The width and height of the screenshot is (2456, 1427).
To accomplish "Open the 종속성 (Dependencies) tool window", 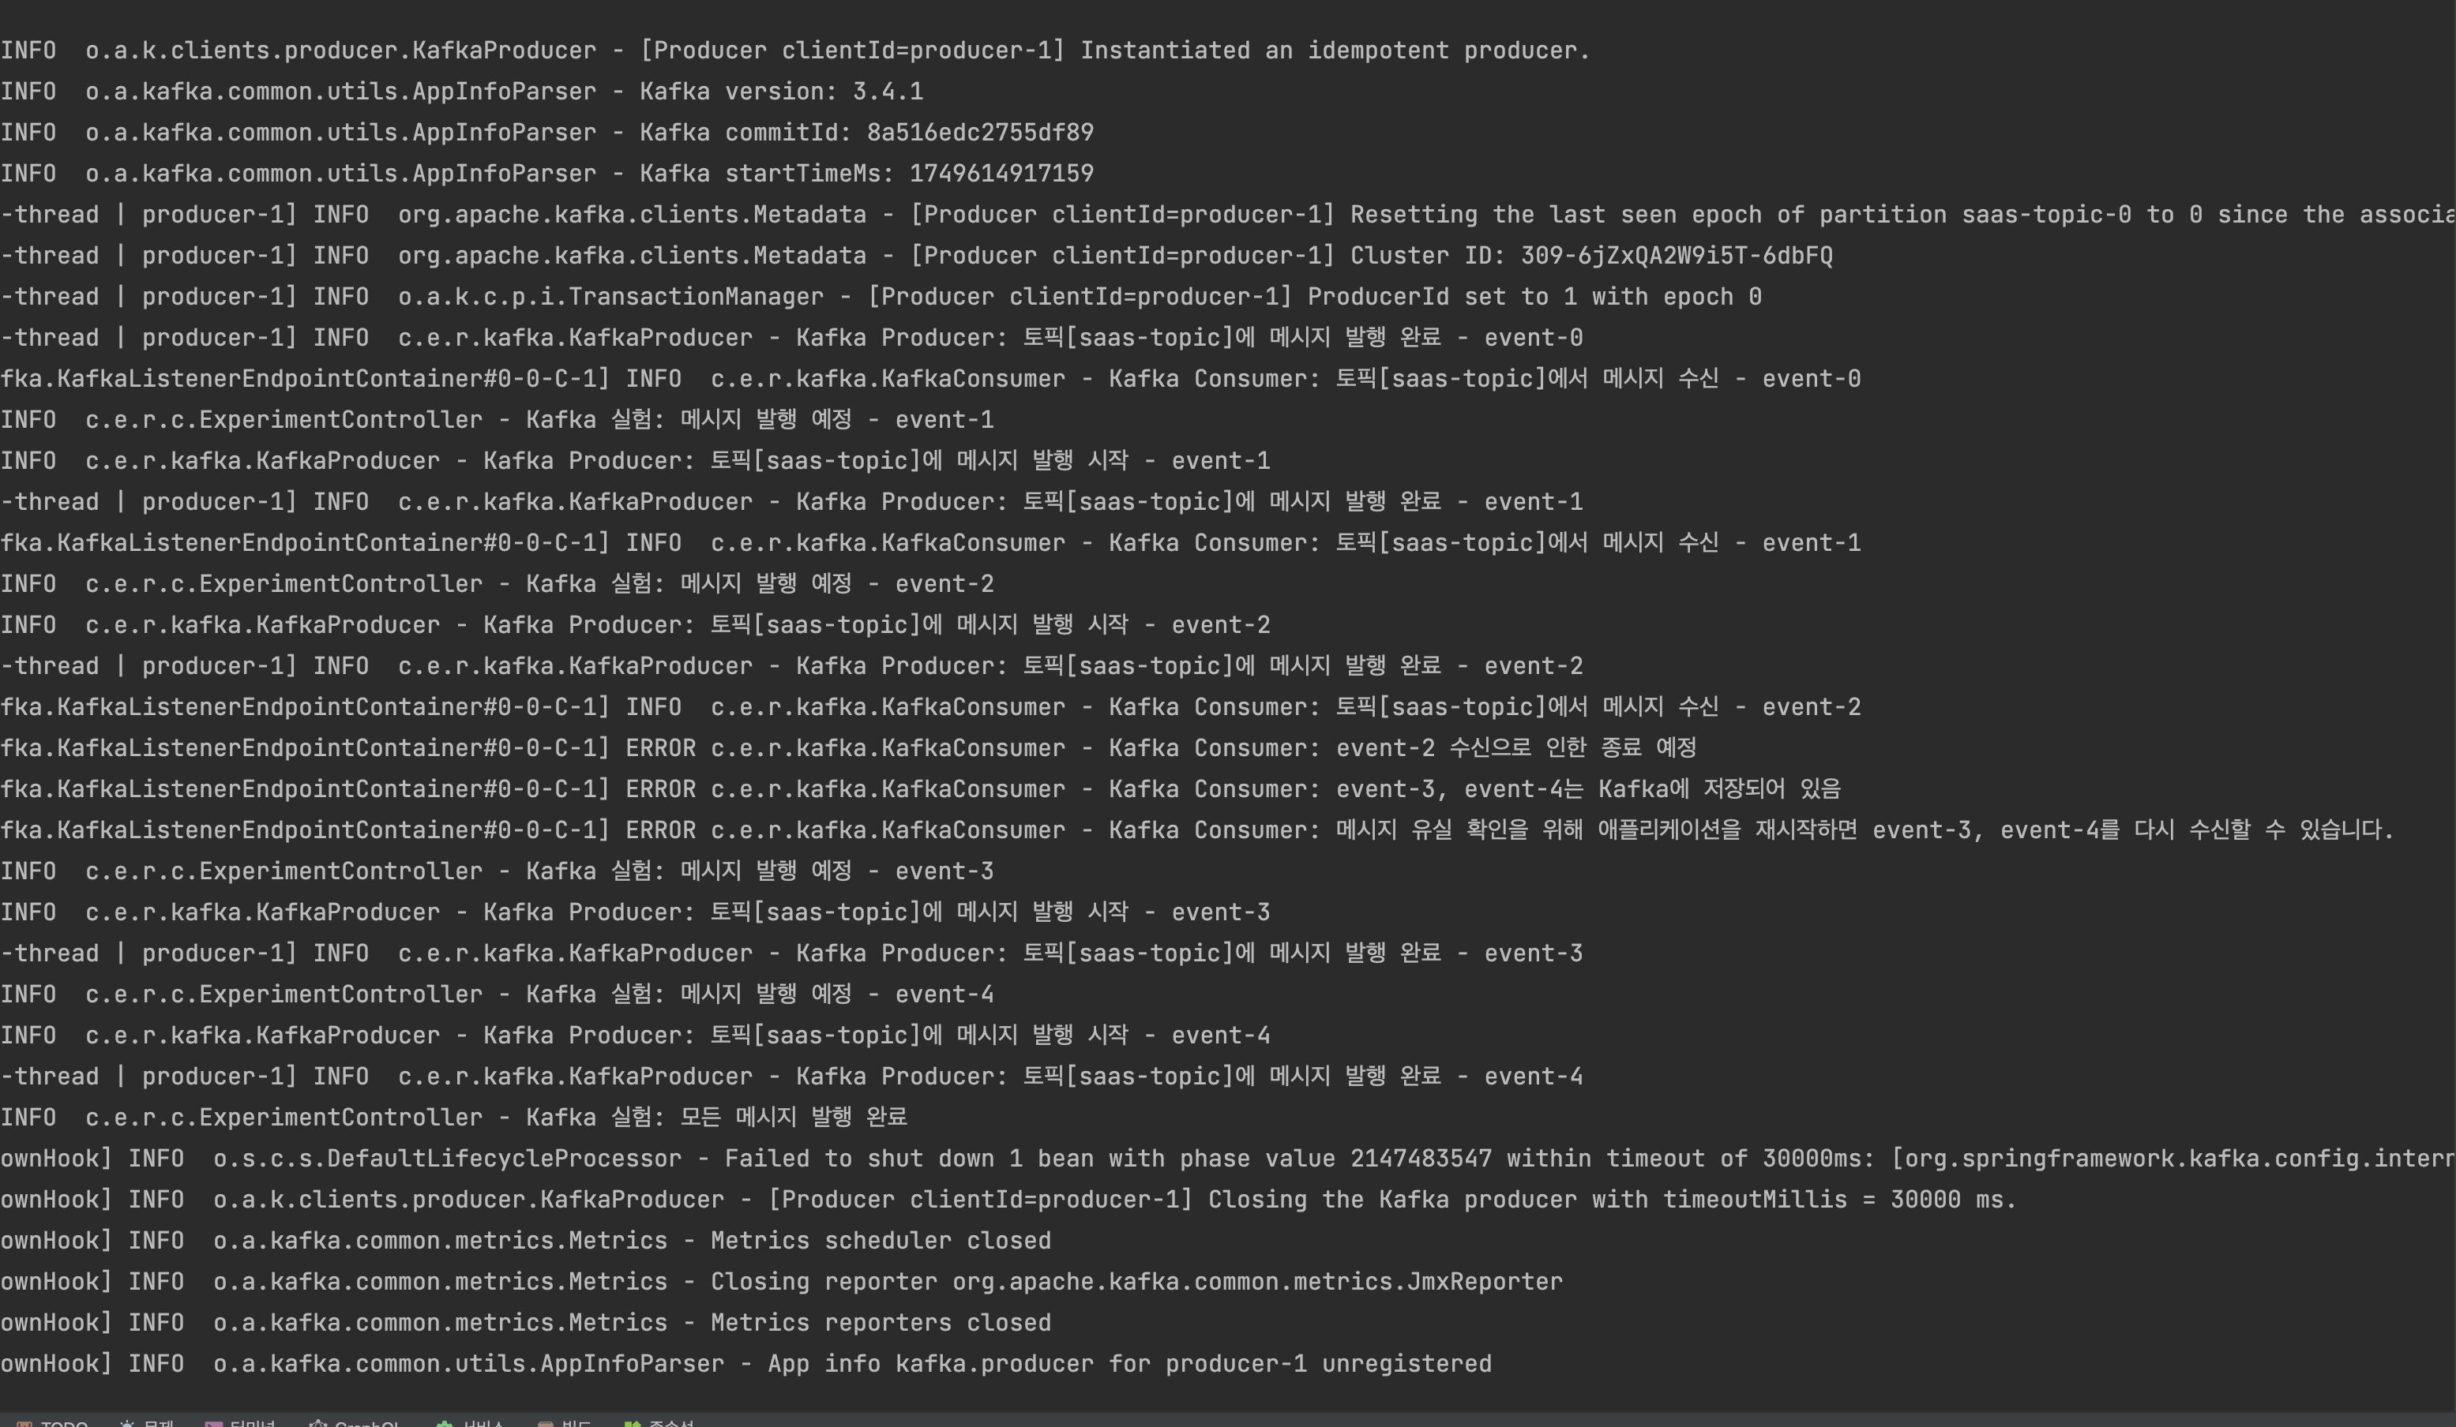I will coord(659,1423).
